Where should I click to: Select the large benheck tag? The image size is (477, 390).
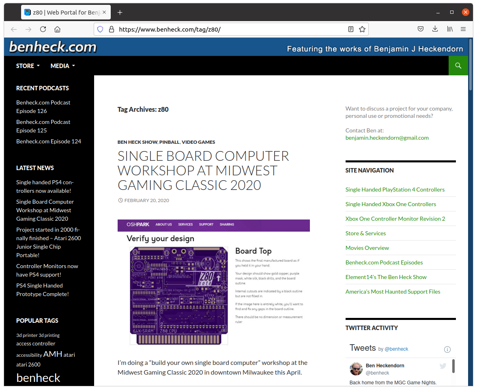tap(38, 378)
